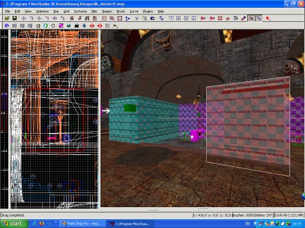Click 'Brushes: 3035 Entities: 297' status text

252,215
